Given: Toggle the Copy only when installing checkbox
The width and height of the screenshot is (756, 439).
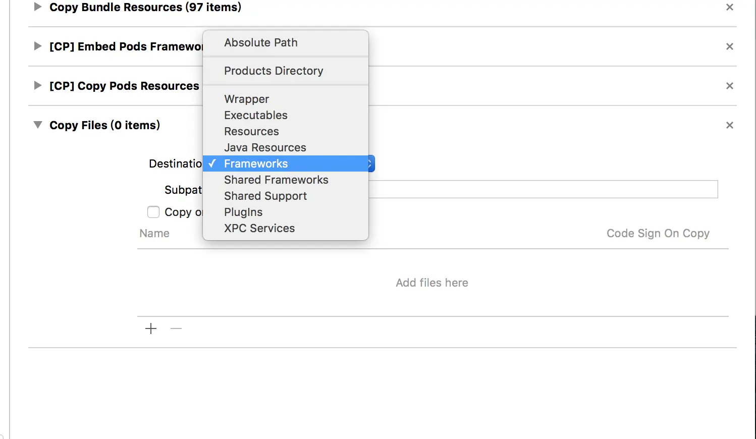Looking at the screenshot, I should pos(153,212).
